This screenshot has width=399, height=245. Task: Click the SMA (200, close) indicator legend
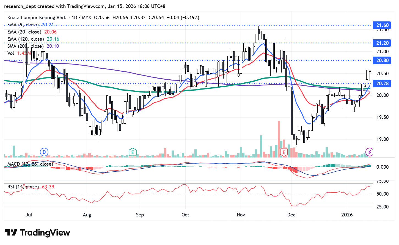click(x=25, y=46)
